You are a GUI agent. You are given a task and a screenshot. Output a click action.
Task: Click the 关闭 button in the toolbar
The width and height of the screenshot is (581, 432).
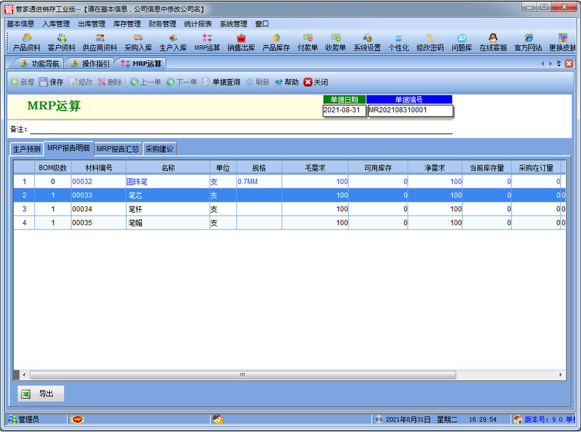click(315, 82)
